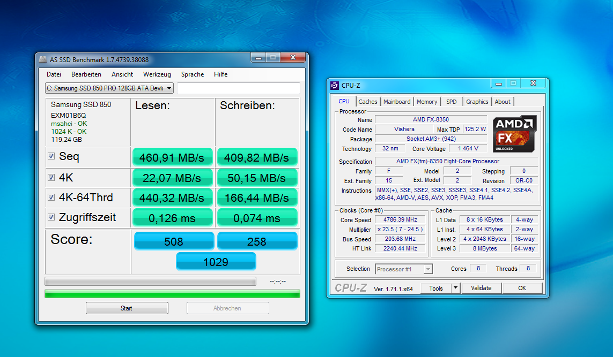Click the Core Speed value 4786.39 MHz

[400, 219]
